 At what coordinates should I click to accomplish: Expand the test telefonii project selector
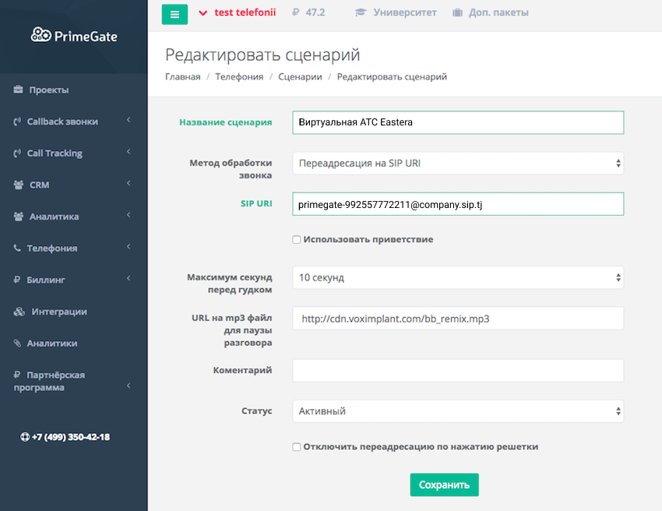point(238,12)
